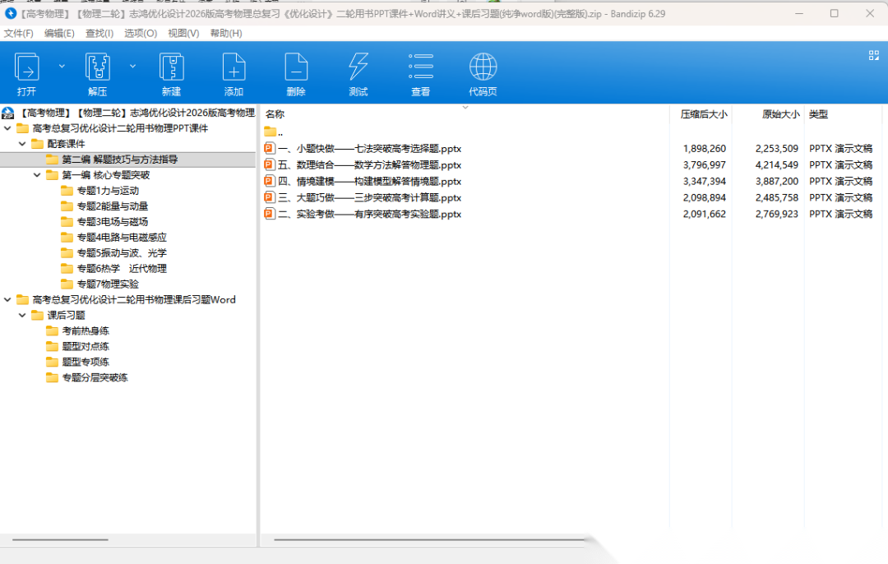This screenshot has height=564, width=888.
Task: Open the 选项(O) menu
Action: coord(141,33)
